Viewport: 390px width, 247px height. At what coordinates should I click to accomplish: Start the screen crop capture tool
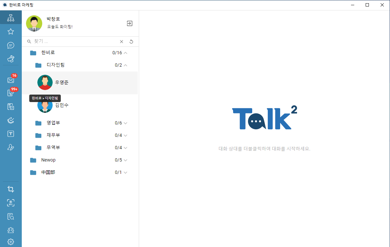(11, 189)
